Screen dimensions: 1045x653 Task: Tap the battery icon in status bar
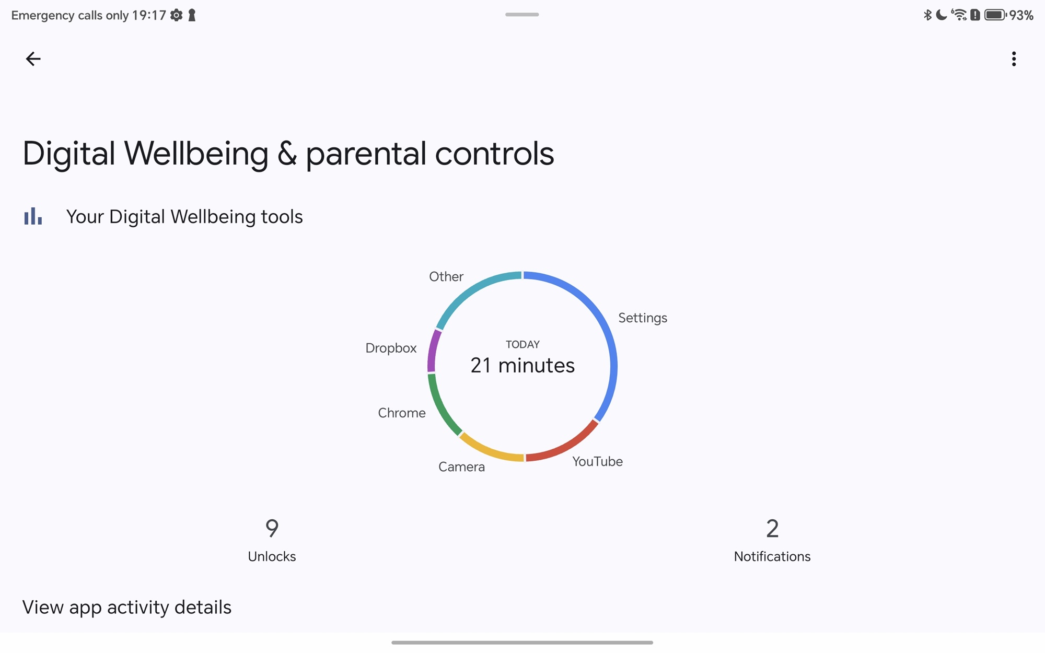[x=995, y=15]
